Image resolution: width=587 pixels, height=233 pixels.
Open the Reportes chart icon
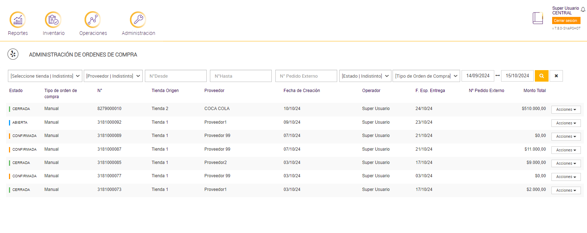18,20
